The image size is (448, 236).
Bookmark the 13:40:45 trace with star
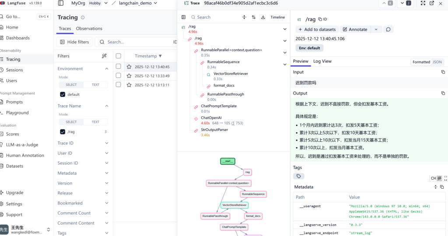point(129,67)
